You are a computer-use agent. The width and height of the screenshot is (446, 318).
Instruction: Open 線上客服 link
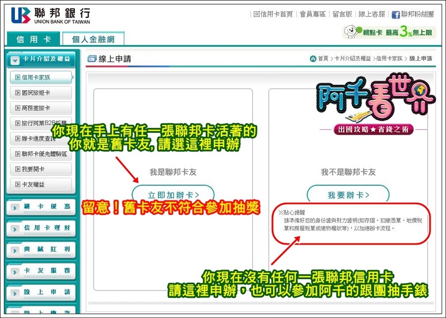point(372,14)
